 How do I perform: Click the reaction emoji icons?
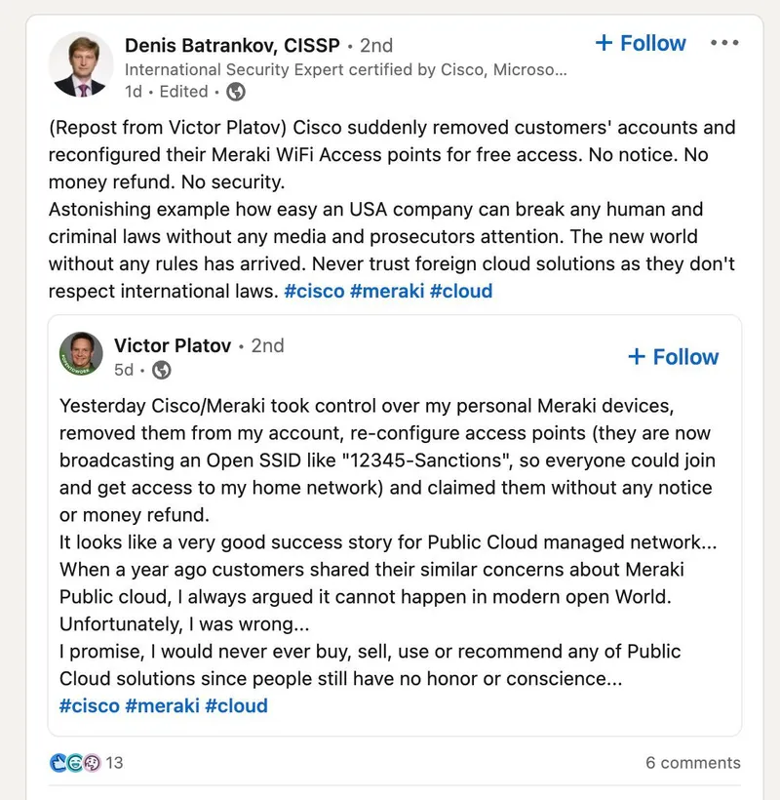75,763
